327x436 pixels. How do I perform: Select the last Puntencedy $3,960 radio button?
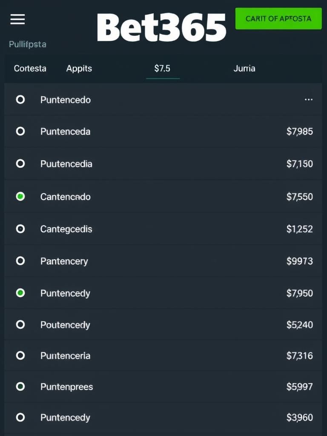tap(20, 417)
